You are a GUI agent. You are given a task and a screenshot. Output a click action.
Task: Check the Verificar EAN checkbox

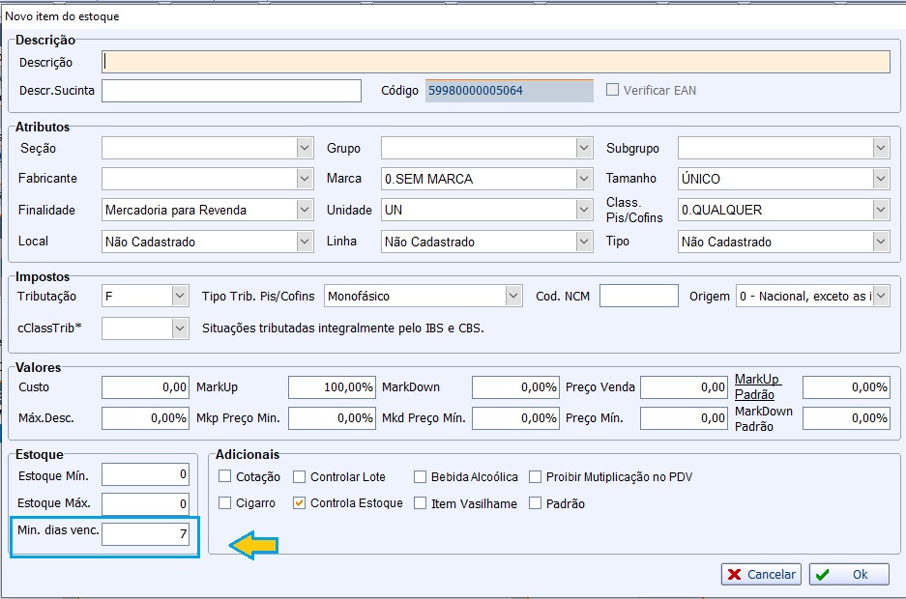point(612,90)
